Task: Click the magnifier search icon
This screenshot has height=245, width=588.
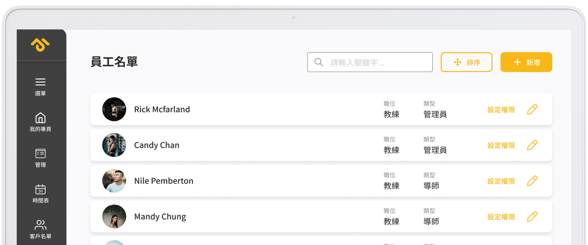Action: coord(319,62)
